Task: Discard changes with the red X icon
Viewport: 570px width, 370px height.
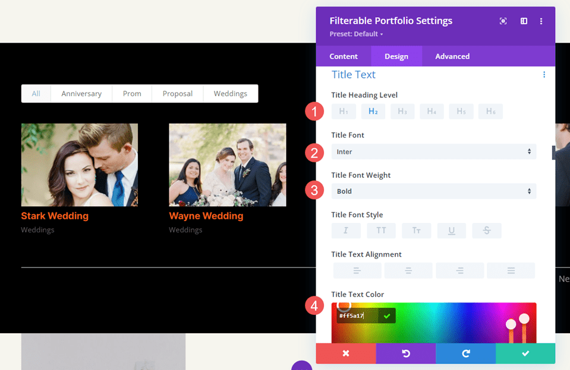Action: 345,353
